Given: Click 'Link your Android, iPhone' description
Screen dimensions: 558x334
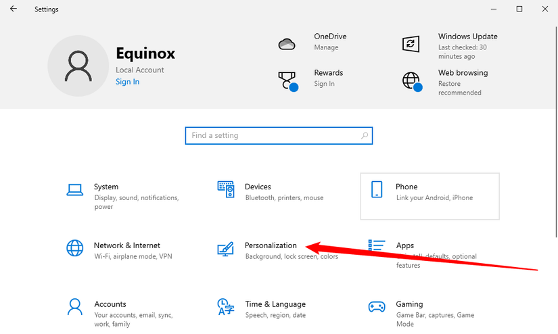Looking at the screenshot, I should 434,198.
